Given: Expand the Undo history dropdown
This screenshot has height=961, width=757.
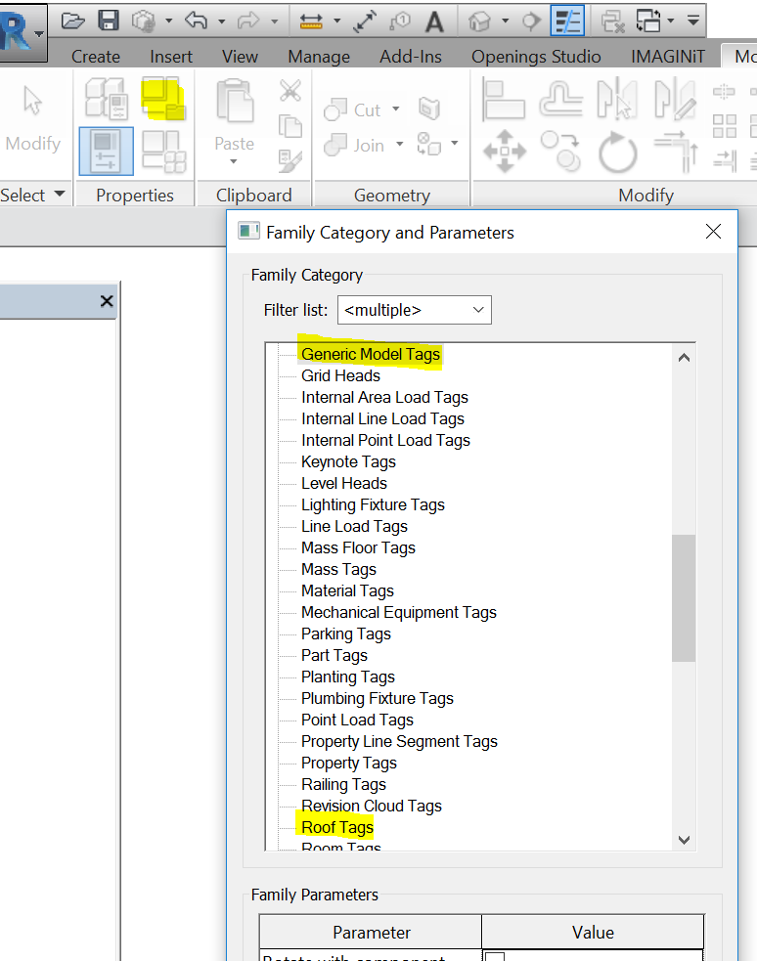Looking at the screenshot, I should tap(221, 22).
